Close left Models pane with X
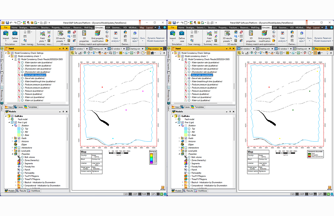The width and height of the screenshot is (334, 216). (x=67, y=112)
